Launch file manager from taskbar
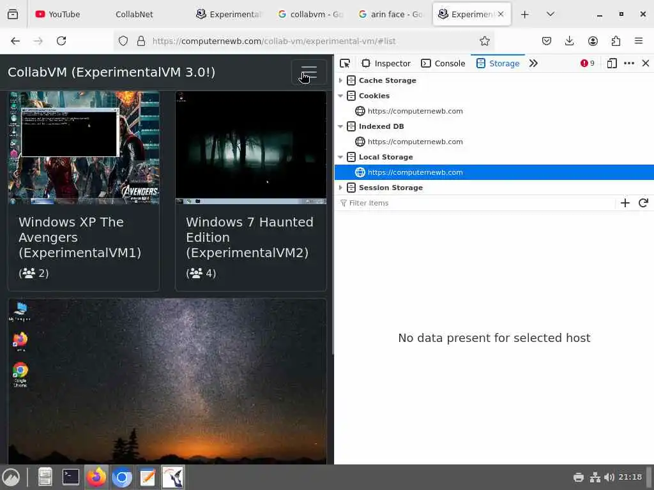 point(45,477)
